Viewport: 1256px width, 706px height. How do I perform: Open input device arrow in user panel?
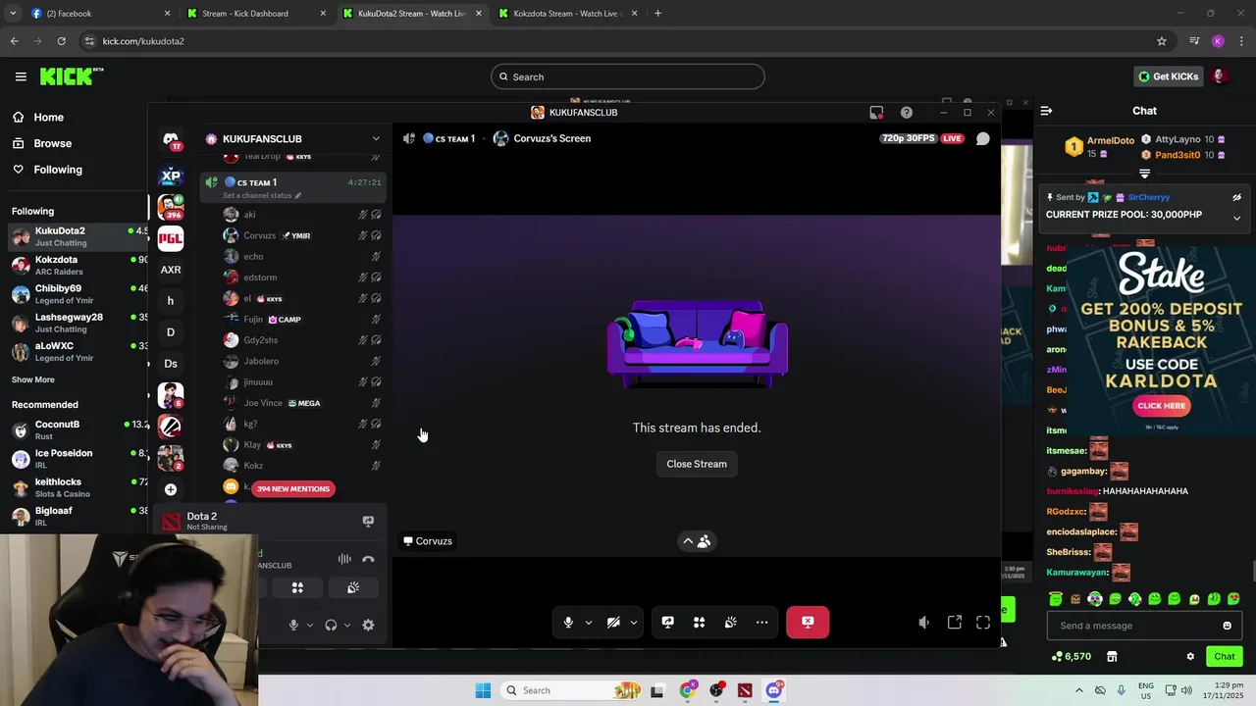(310, 625)
